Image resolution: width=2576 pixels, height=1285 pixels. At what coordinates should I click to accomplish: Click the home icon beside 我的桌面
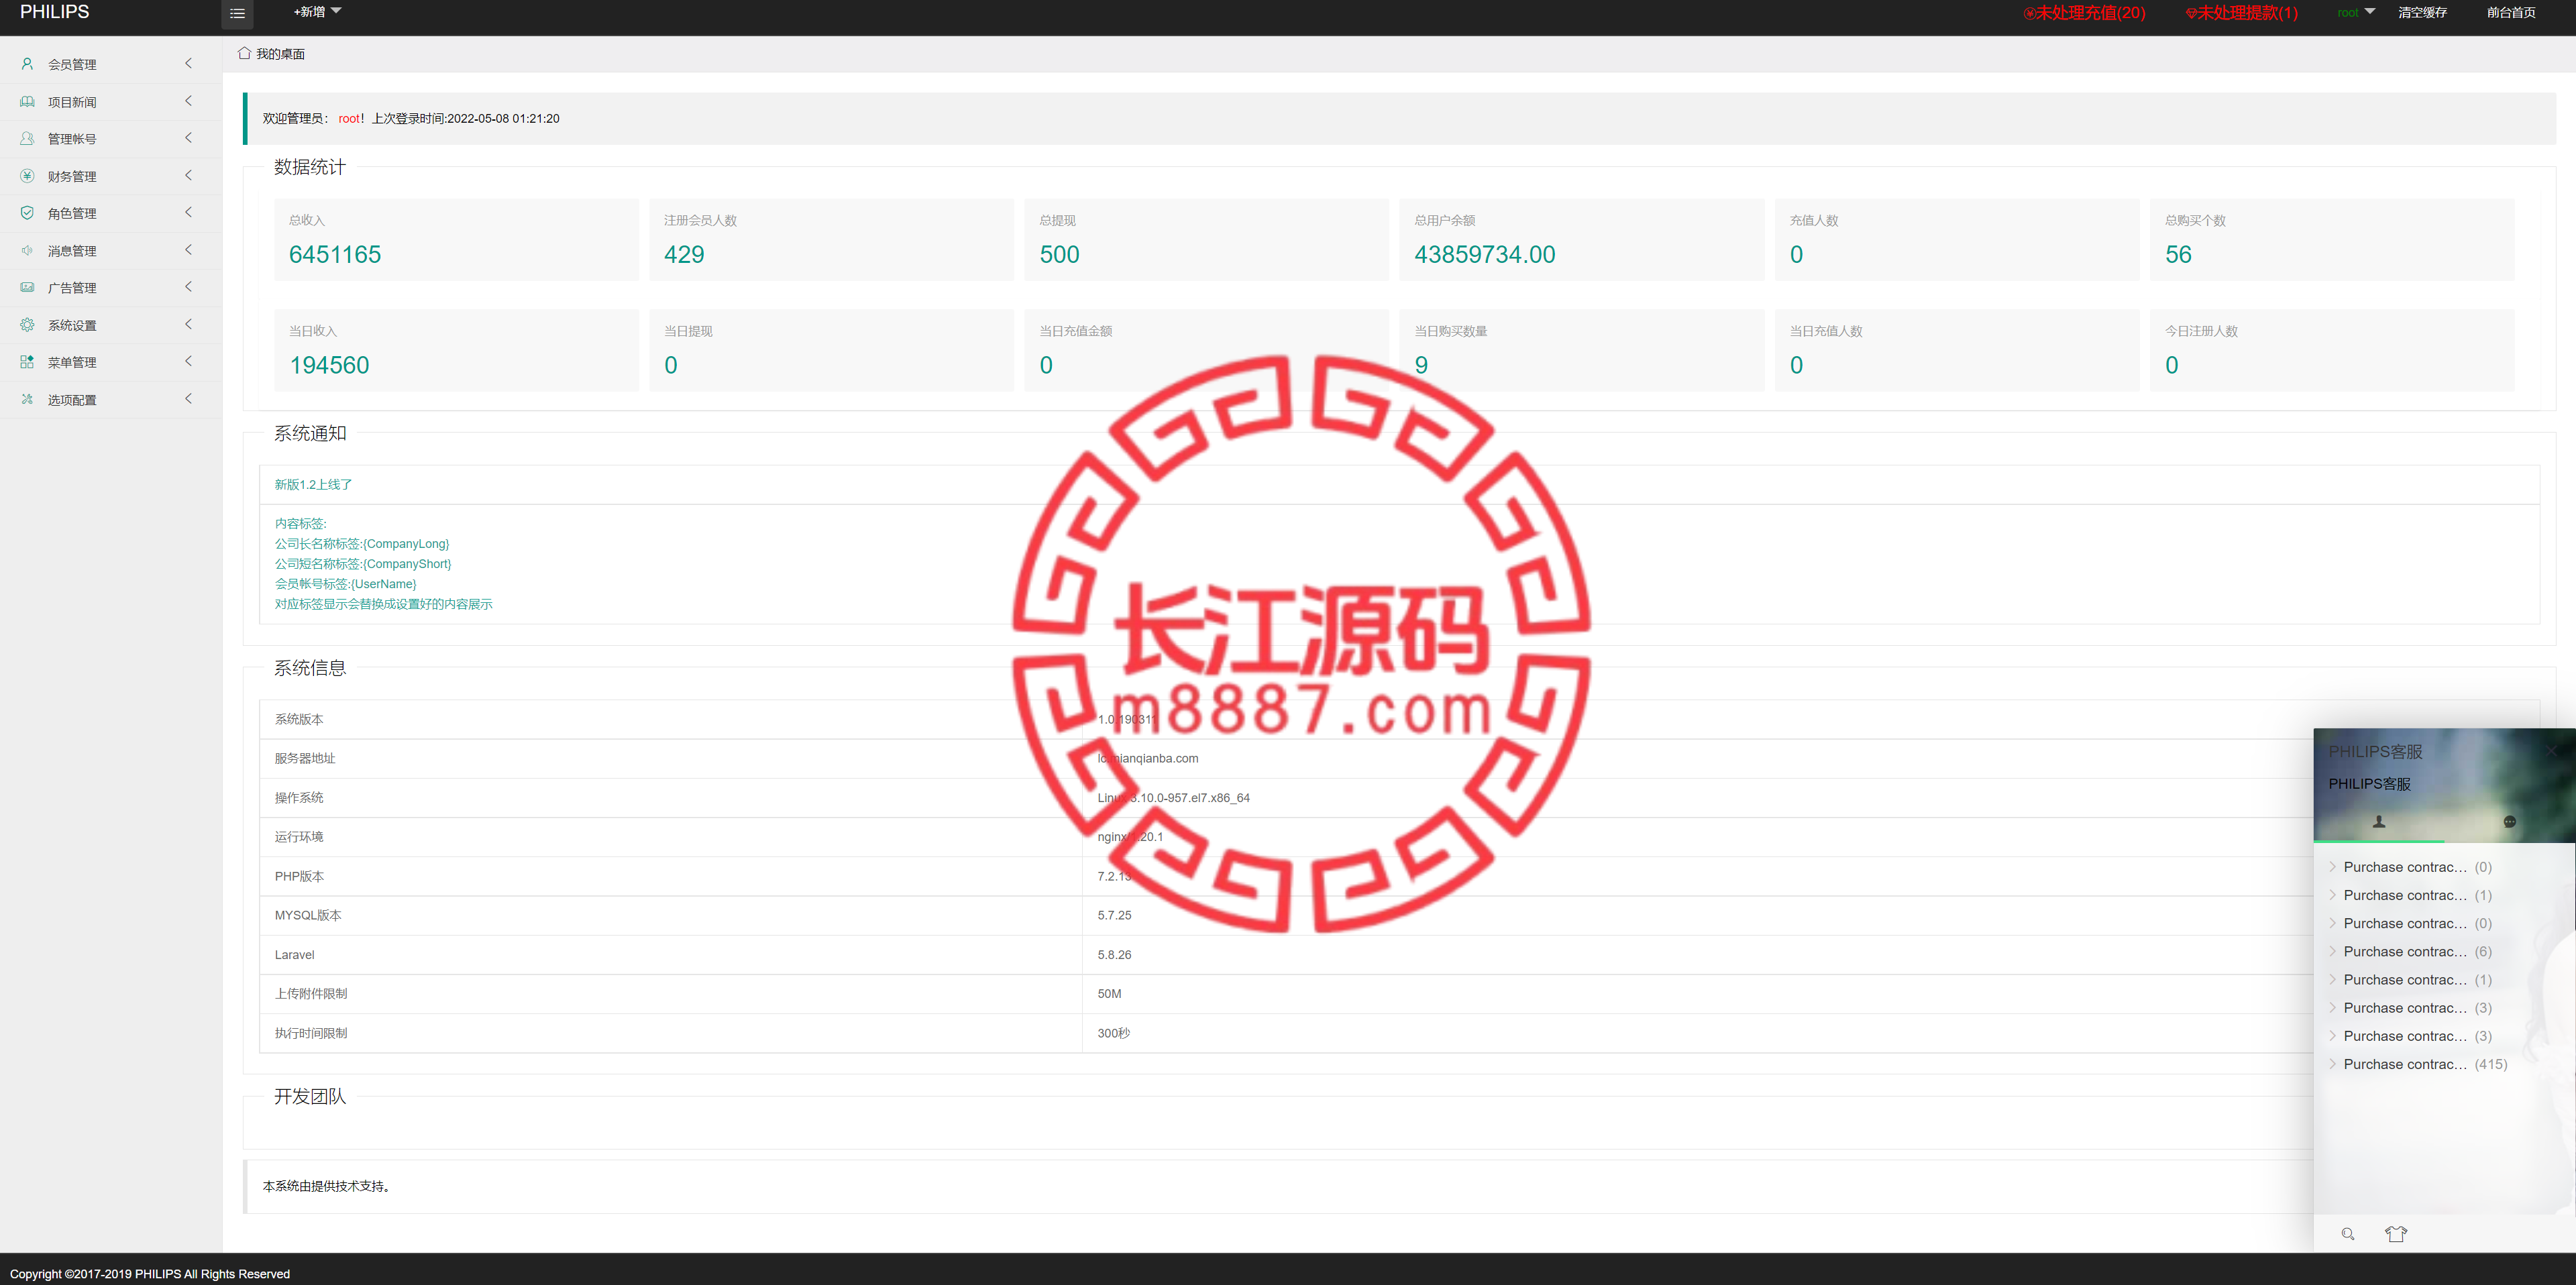pos(244,53)
